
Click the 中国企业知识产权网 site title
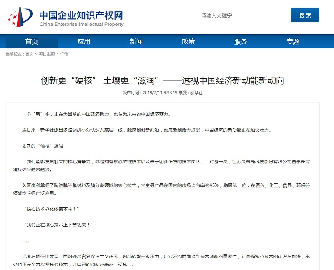tap(81, 15)
